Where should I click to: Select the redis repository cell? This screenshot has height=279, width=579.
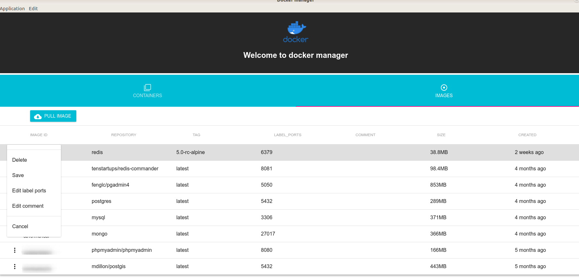pyautogui.click(x=97, y=152)
